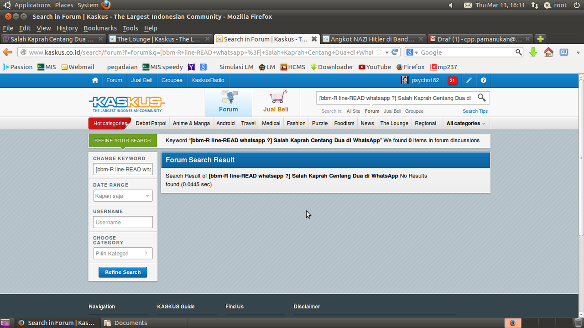Open the Tools menu
Viewport: 584px width, 328px height.
[x=130, y=28]
